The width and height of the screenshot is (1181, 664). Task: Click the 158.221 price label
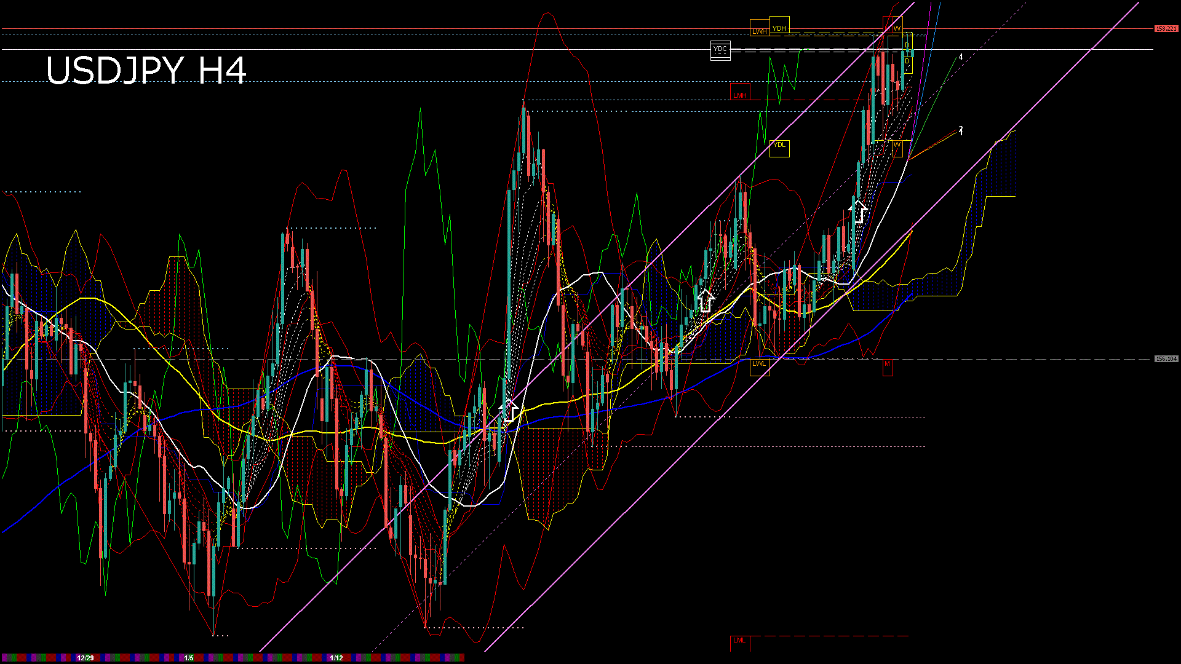pyautogui.click(x=1166, y=29)
